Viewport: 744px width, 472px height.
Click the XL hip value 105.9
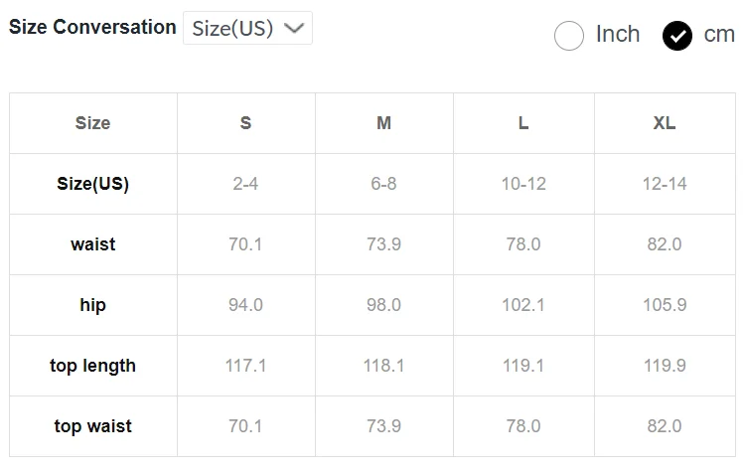tap(664, 305)
